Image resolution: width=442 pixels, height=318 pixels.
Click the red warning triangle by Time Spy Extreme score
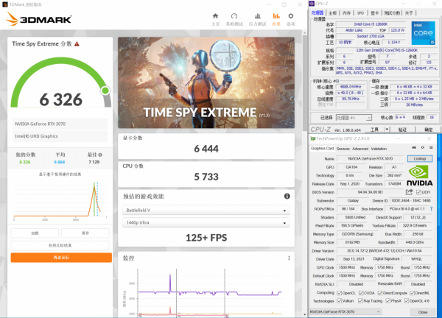pos(77,44)
